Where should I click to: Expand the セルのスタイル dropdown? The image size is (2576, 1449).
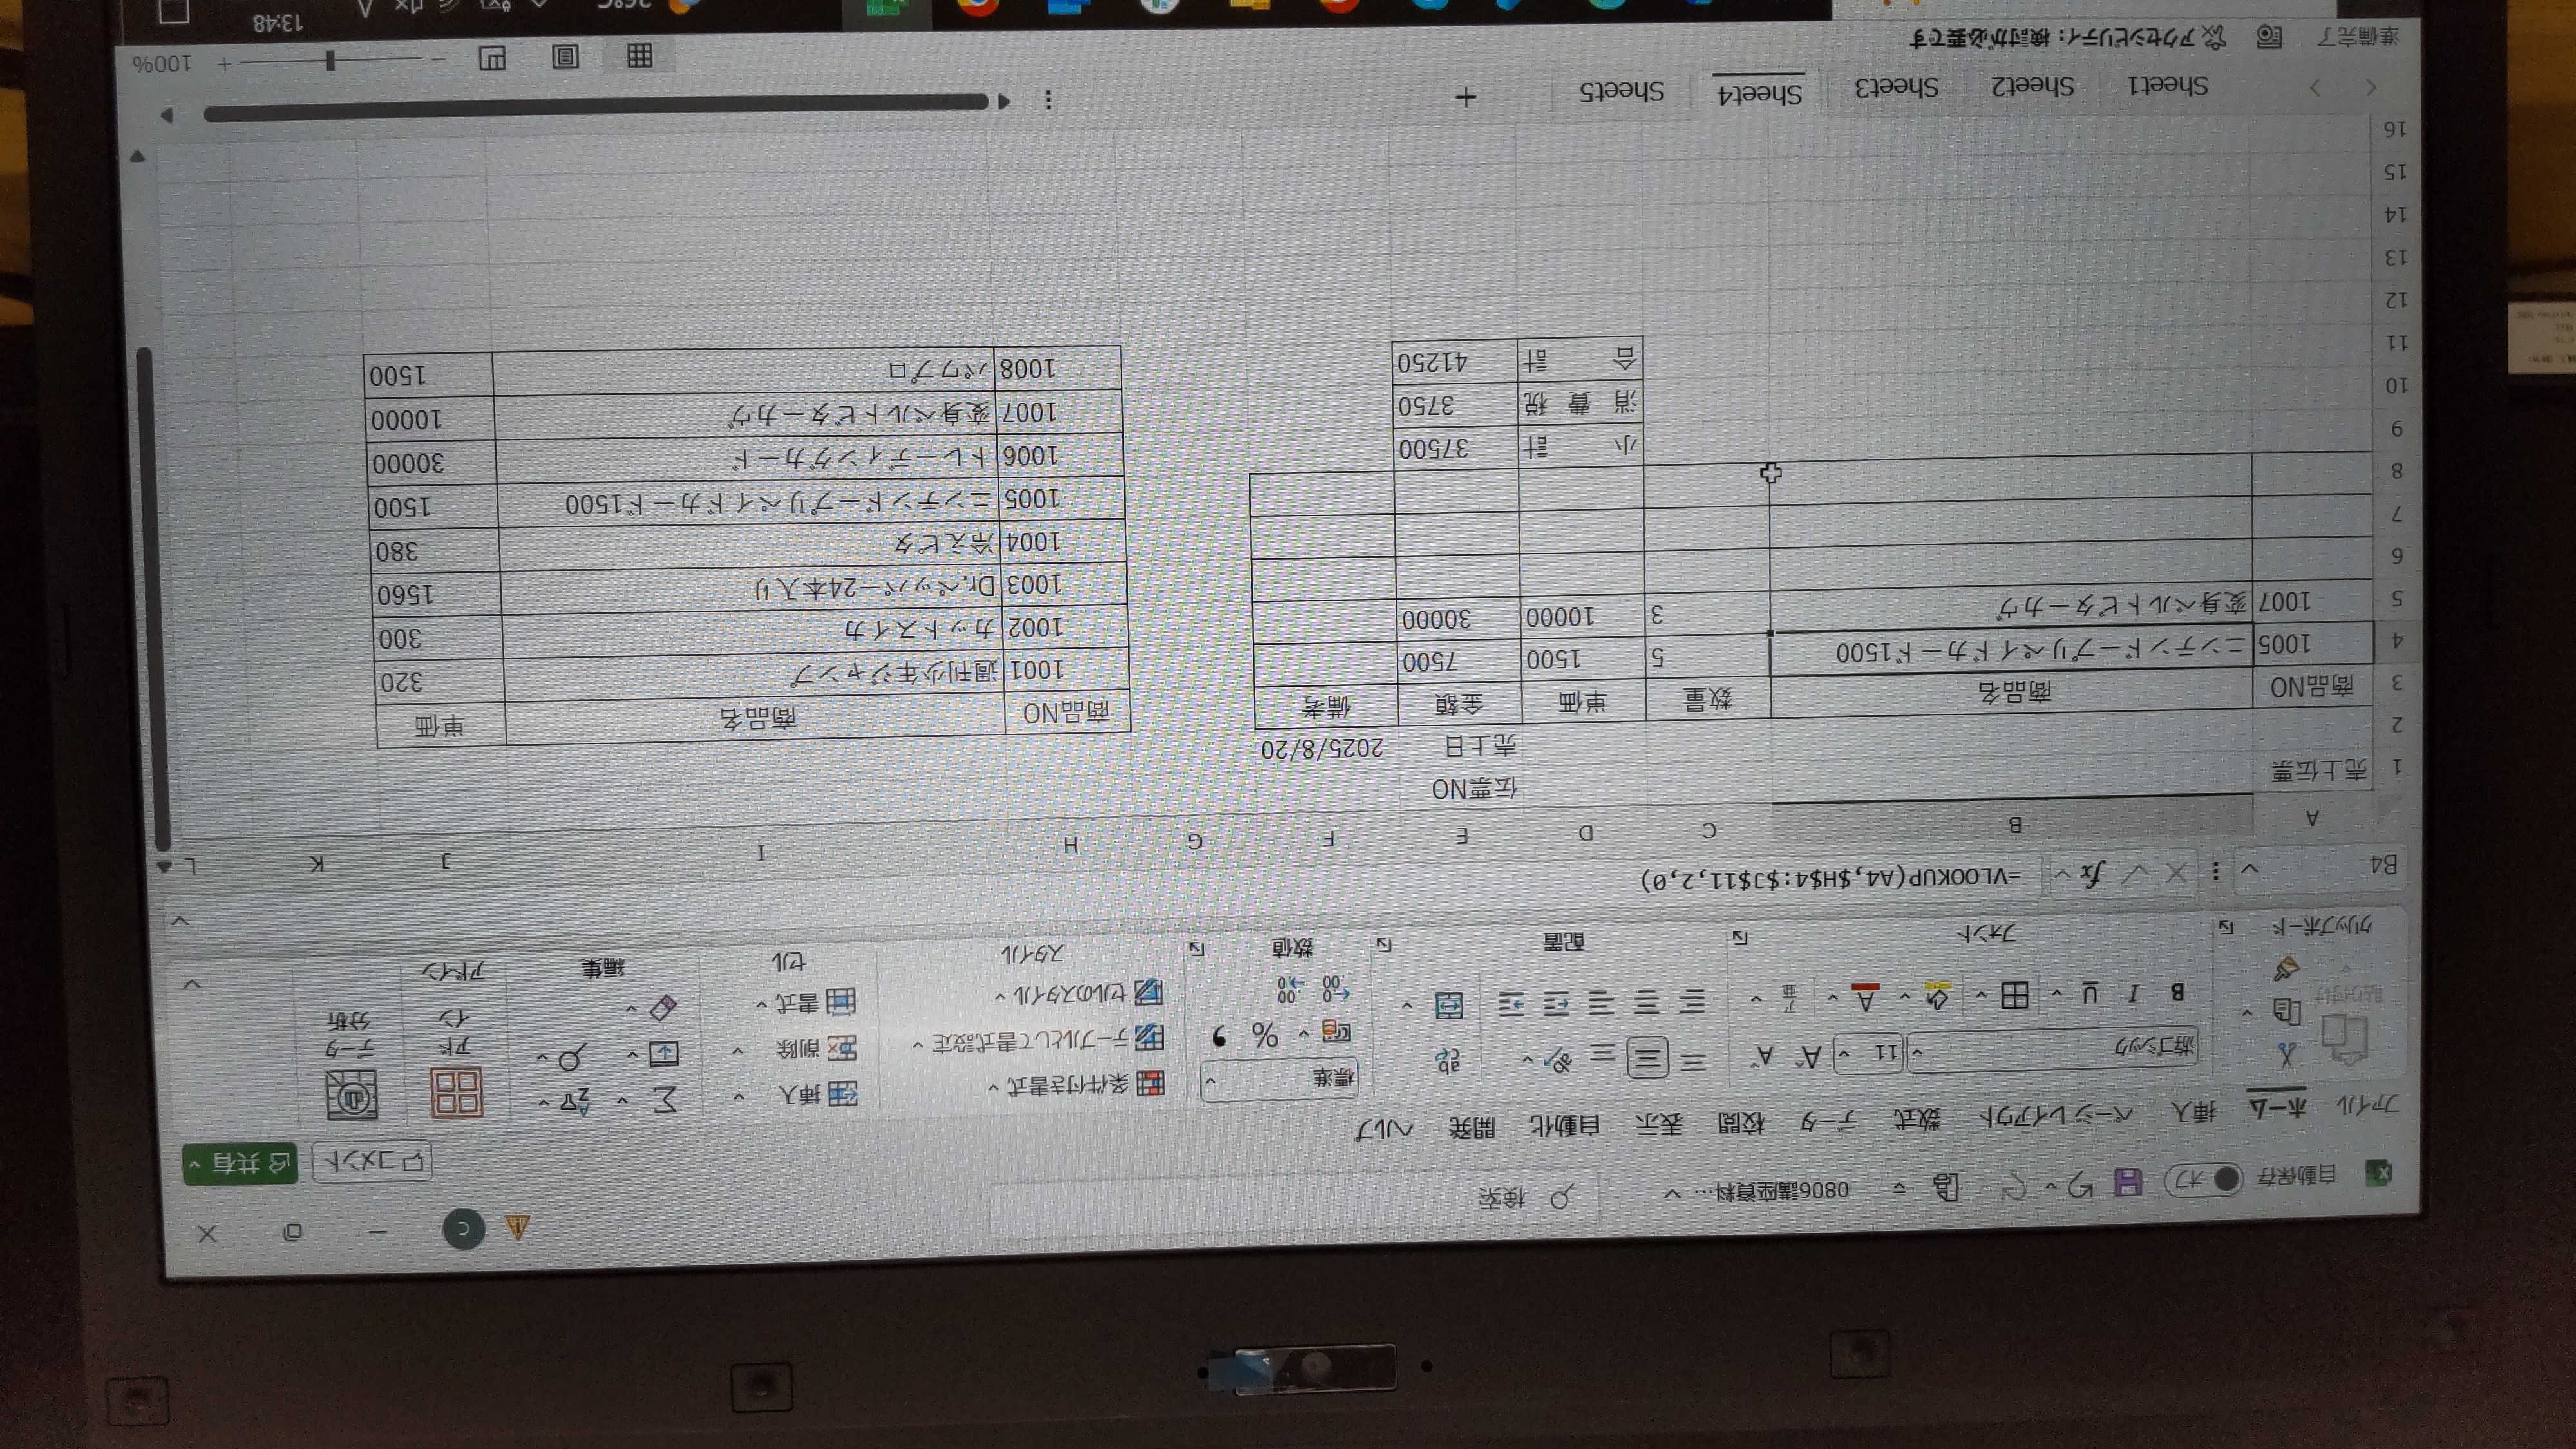(1080, 994)
